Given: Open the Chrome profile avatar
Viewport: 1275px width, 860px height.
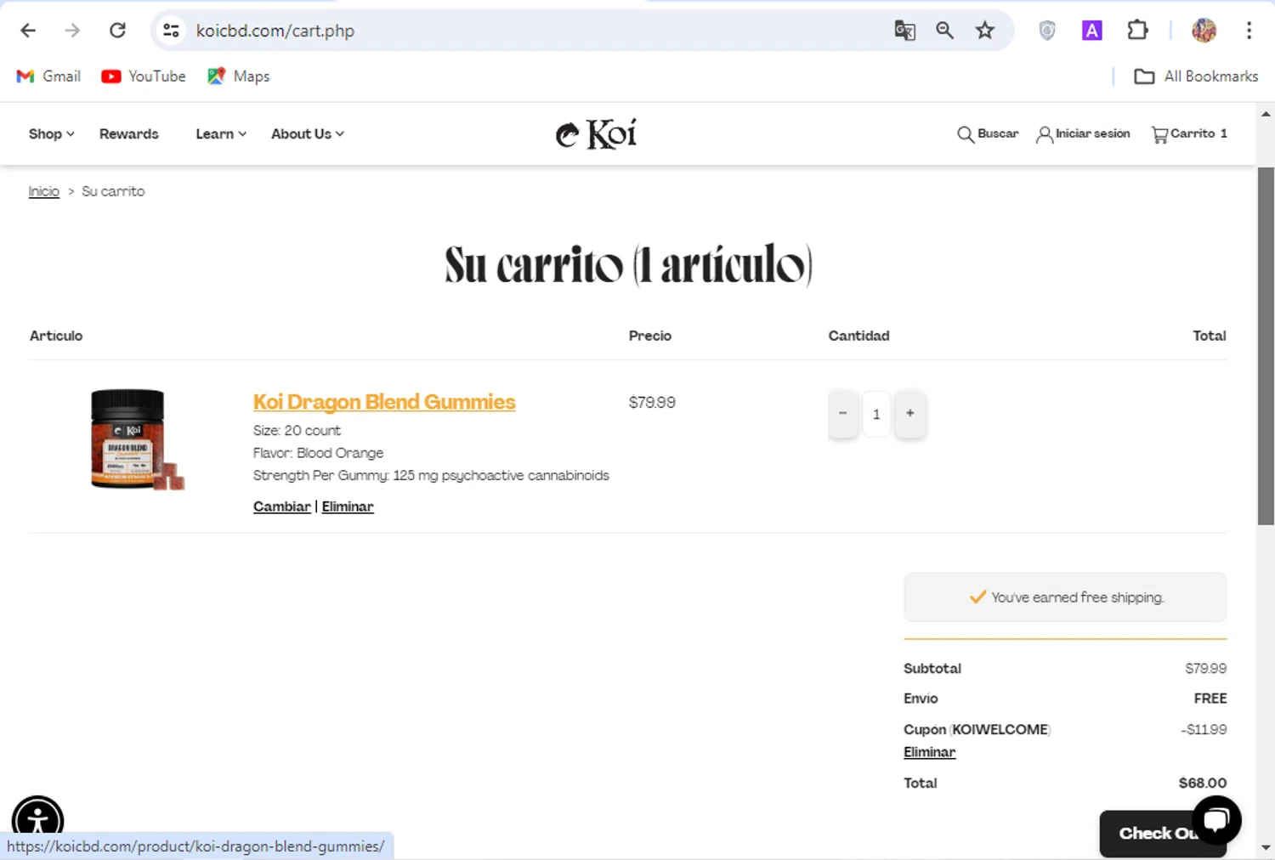Looking at the screenshot, I should tap(1204, 31).
